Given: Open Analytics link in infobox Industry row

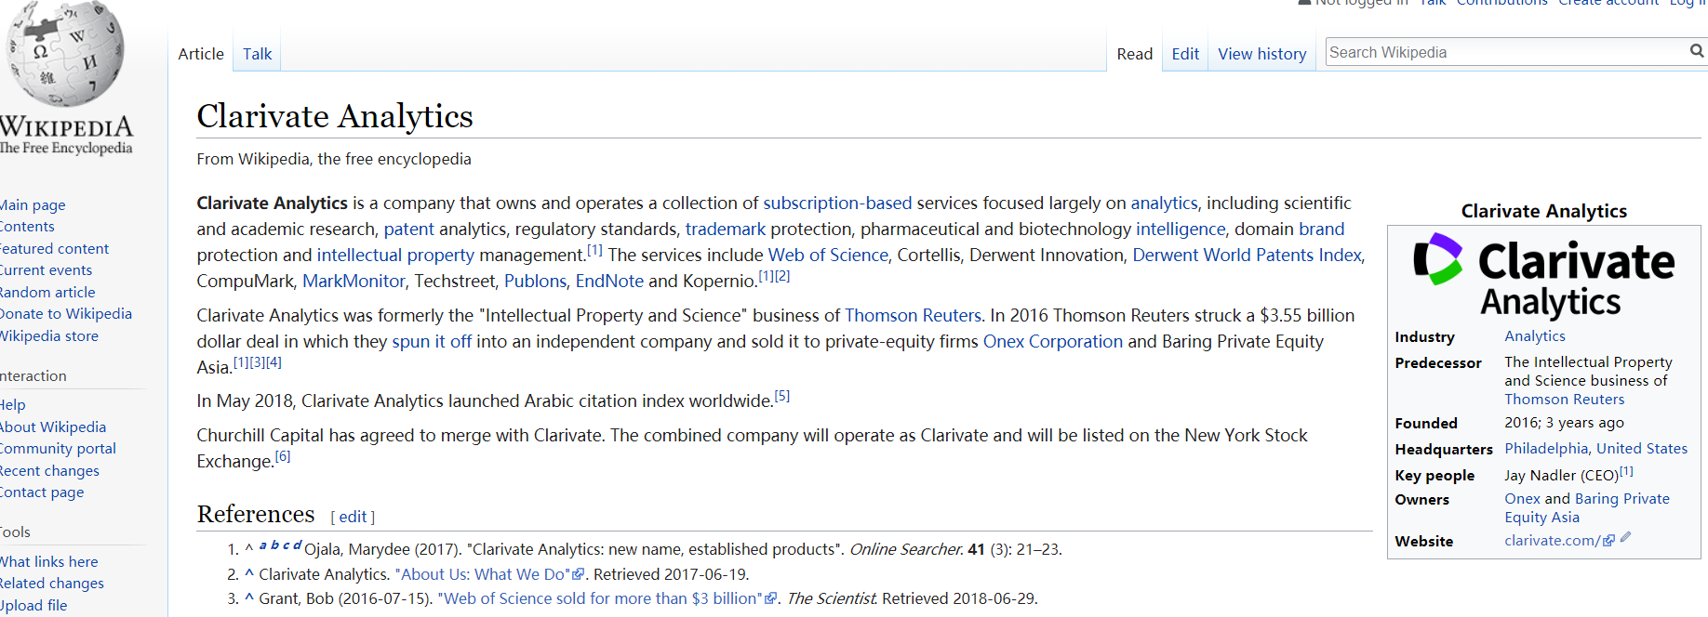Looking at the screenshot, I should pyautogui.click(x=1535, y=336).
